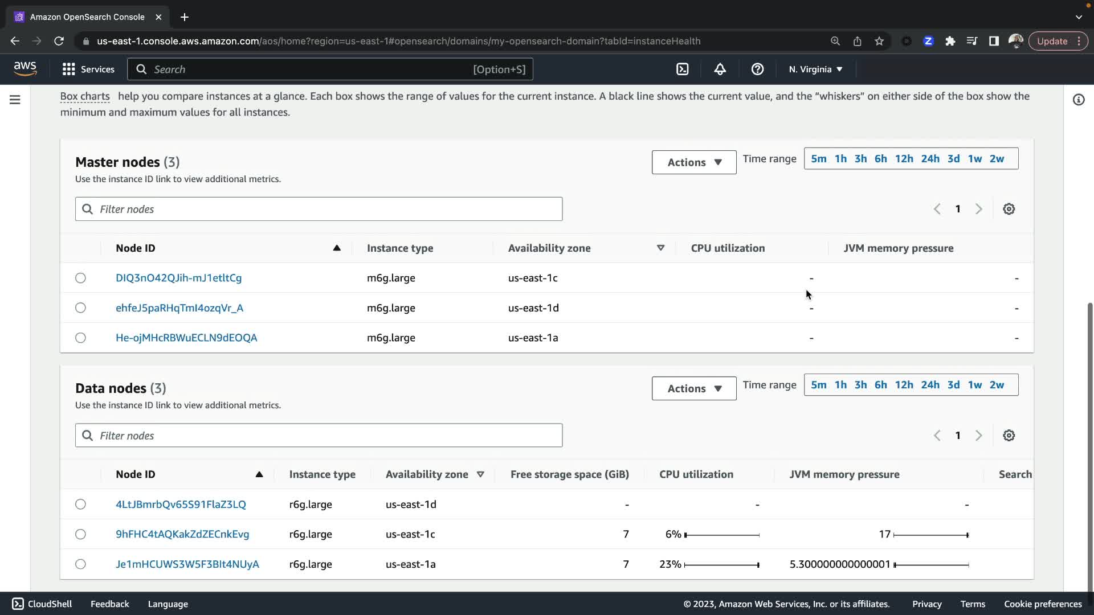Select data node 9hFHC4tAQKakZdZECnkEvg radio button
The width and height of the screenshot is (1094, 615).
tap(80, 534)
